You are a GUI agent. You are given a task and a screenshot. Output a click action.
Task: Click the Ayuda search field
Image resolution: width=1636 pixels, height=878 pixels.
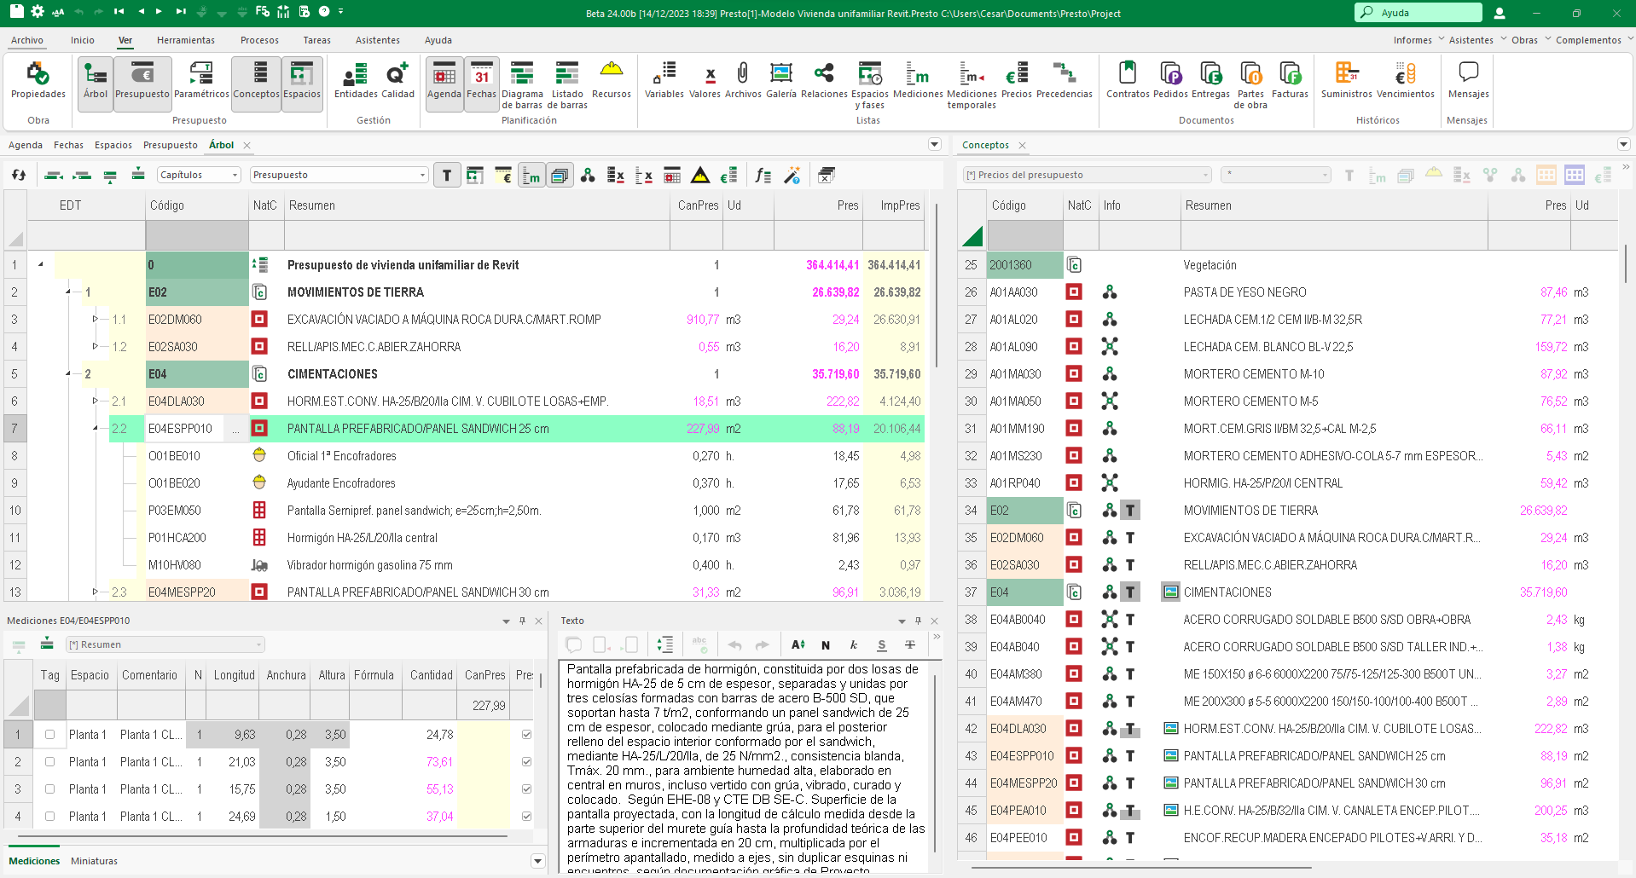1418,13
